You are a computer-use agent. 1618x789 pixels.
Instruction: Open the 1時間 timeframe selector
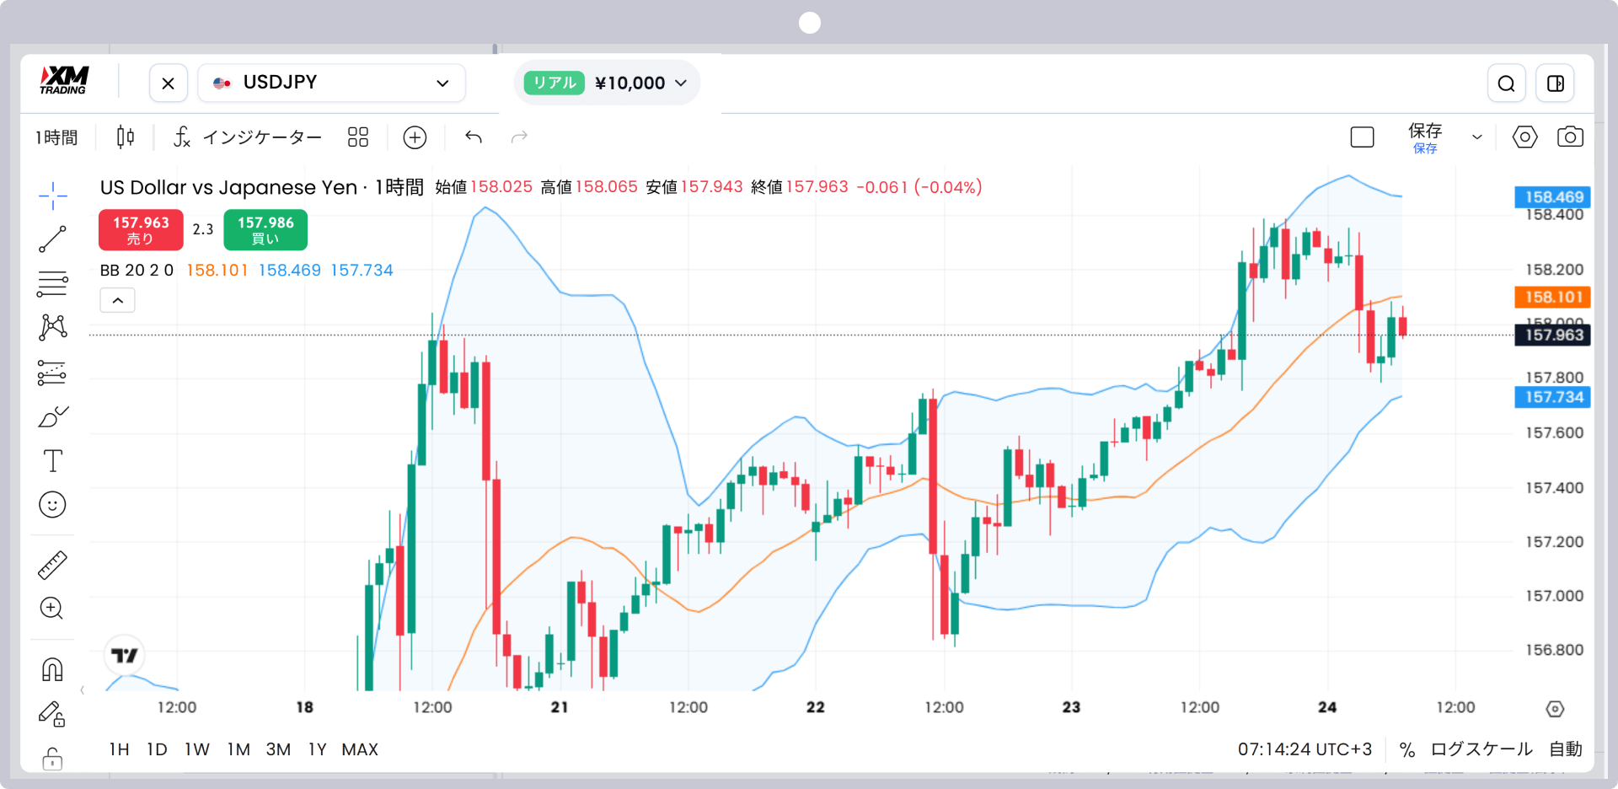pyautogui.click(x=56, y=137)
